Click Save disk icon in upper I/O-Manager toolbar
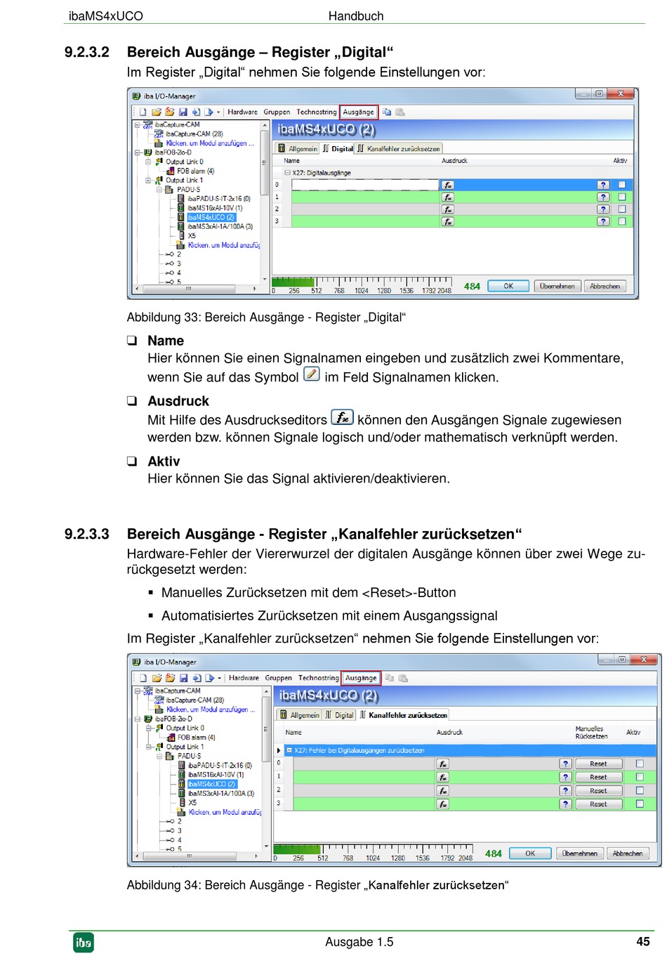 [x=183, y=112]
